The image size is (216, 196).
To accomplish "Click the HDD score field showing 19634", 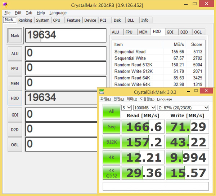I will 61,98.
